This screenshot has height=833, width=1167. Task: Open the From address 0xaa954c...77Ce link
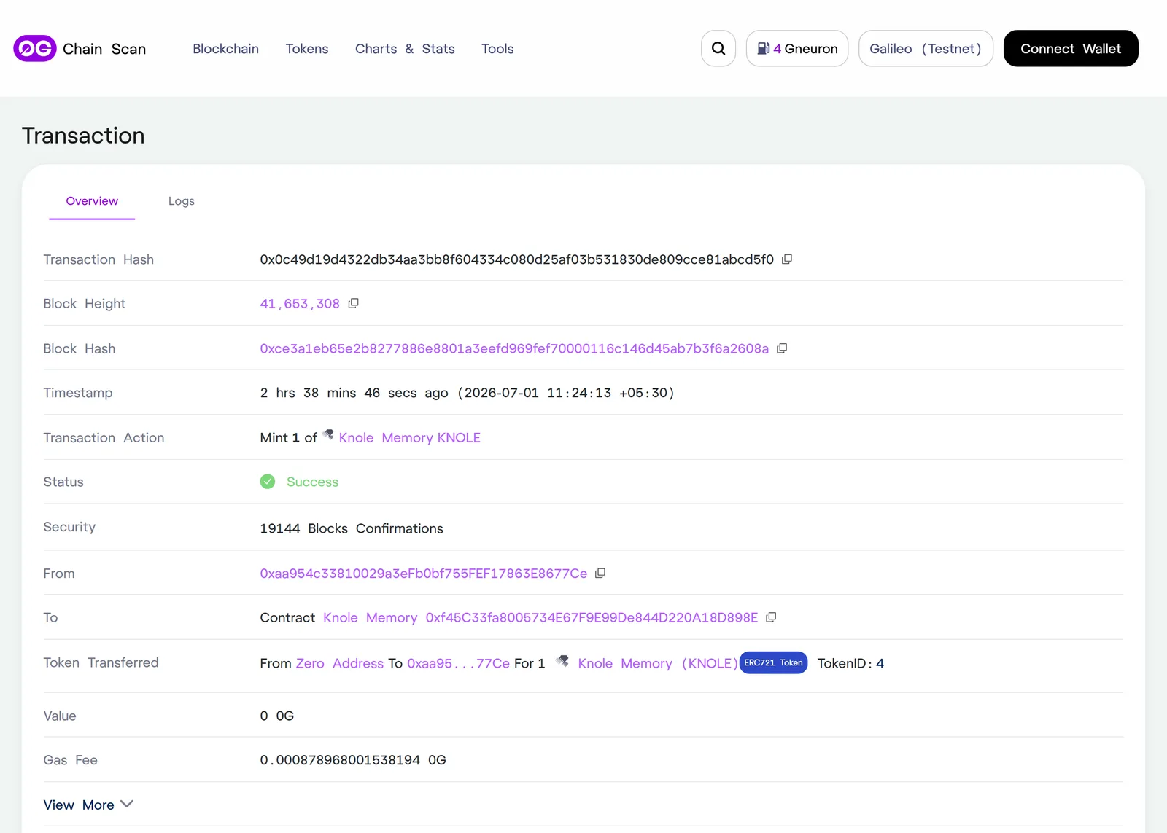[x=424, y=574]
